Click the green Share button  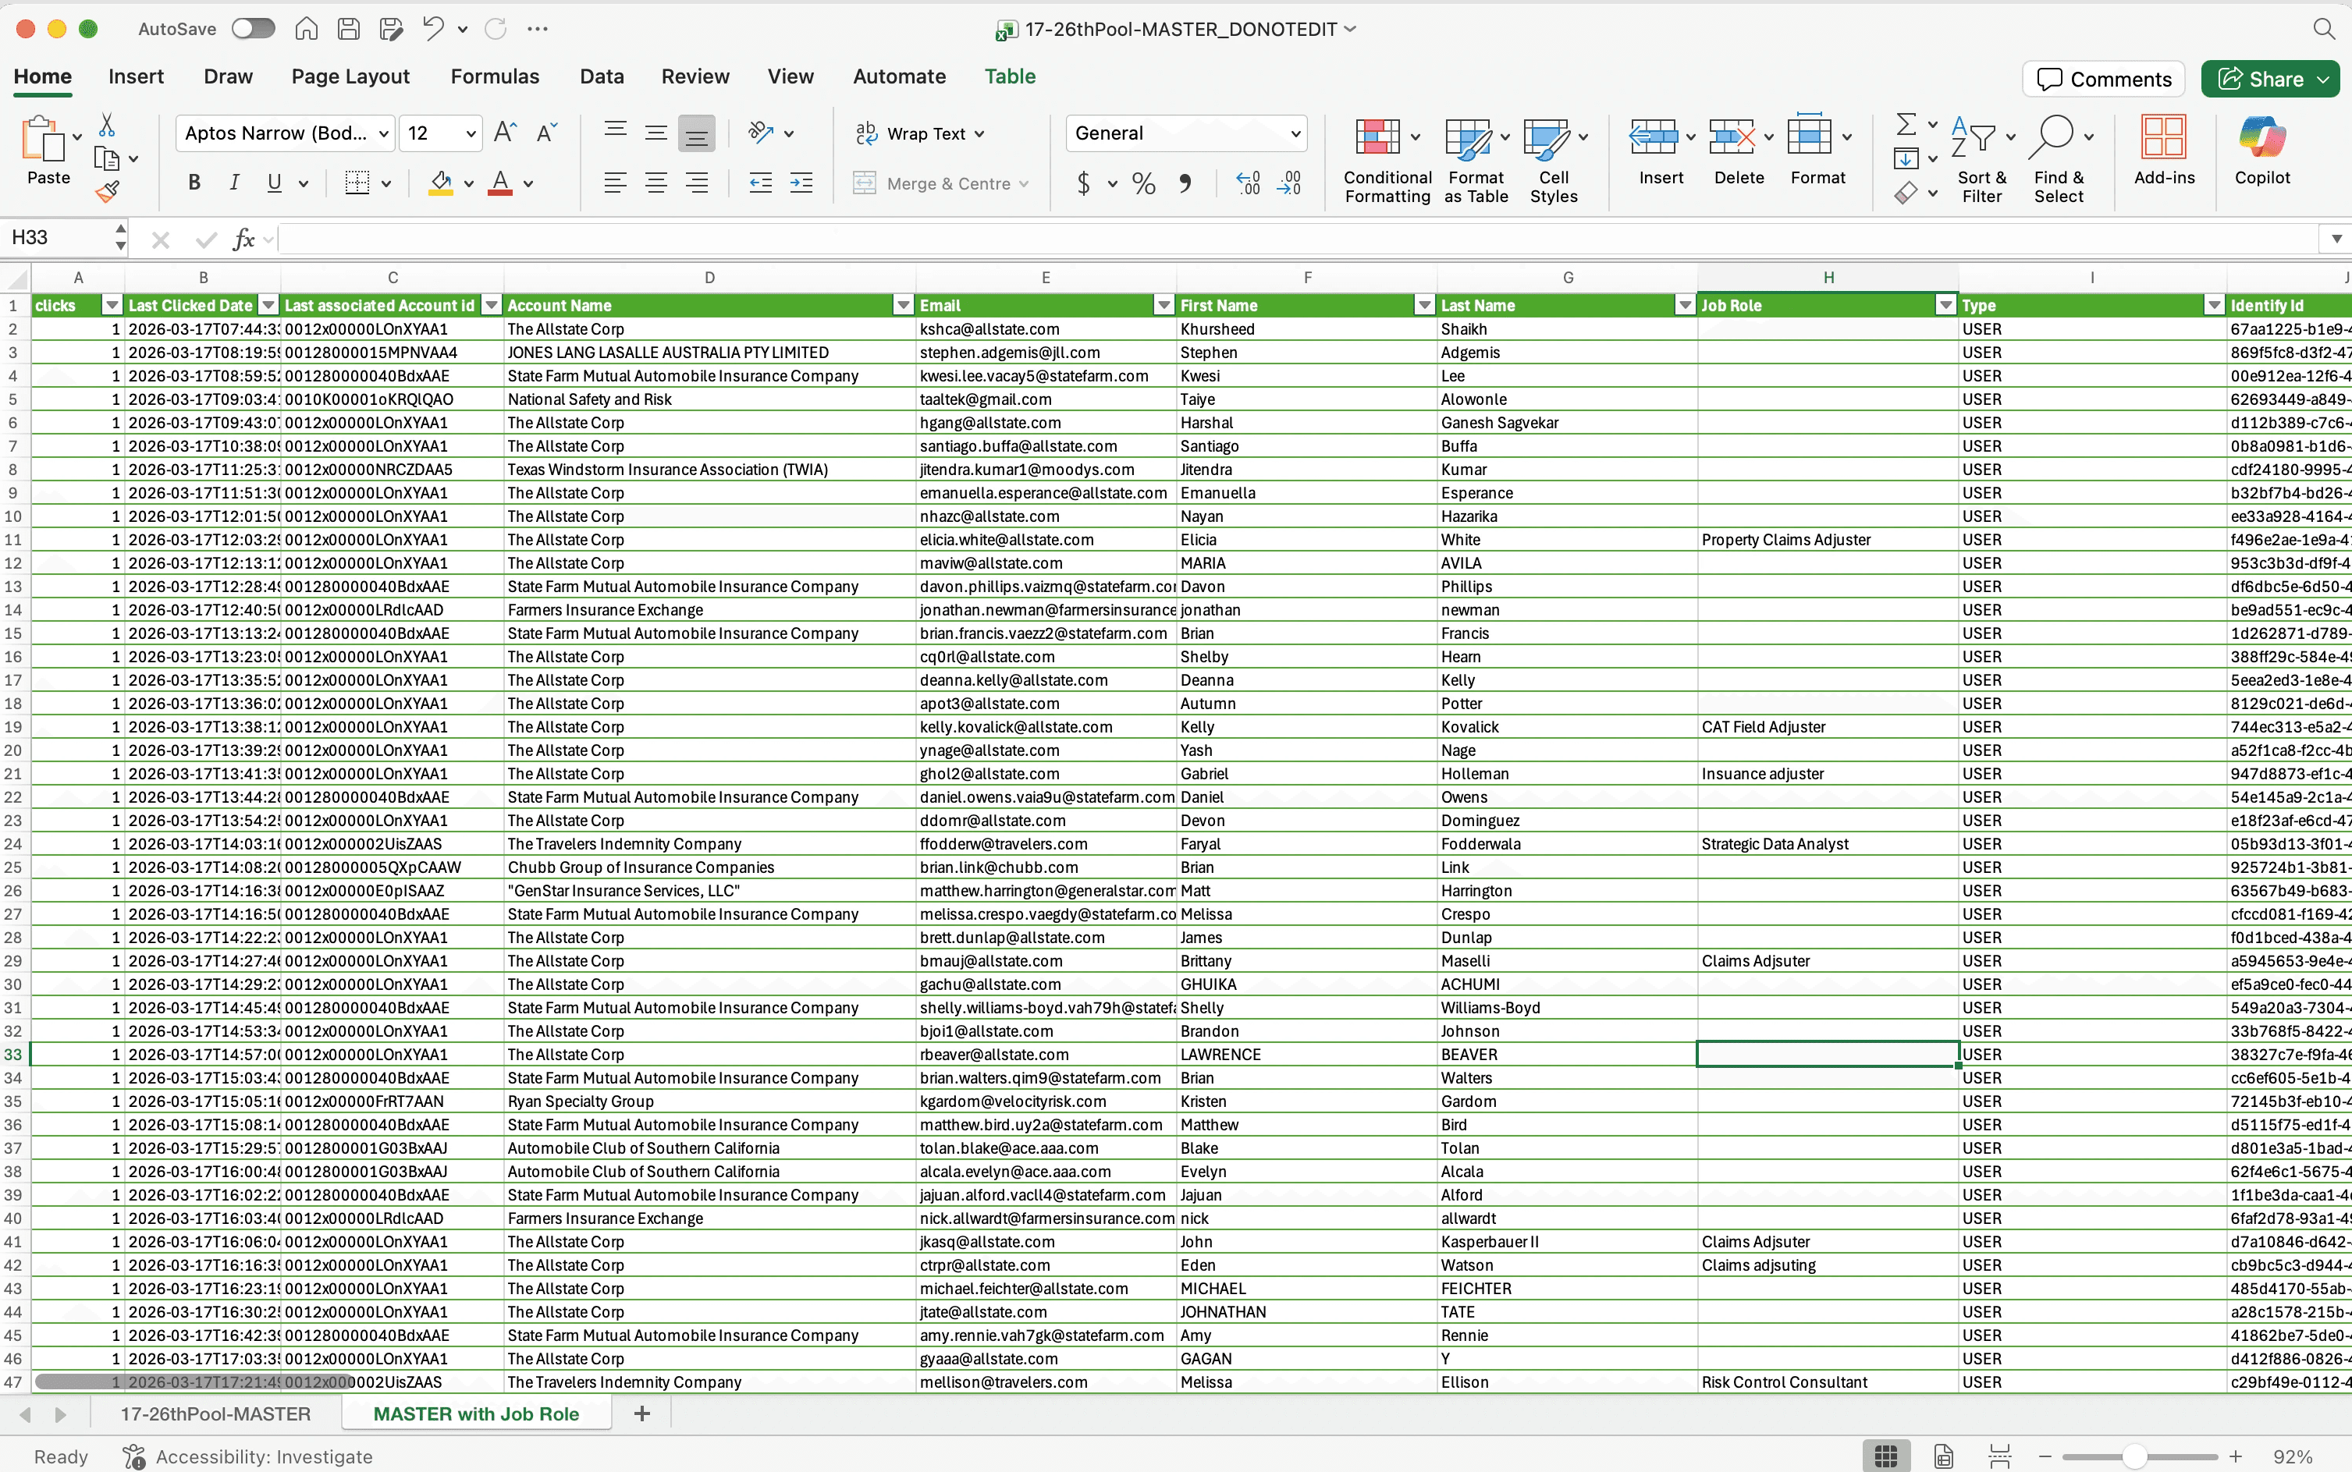(2269, 79)
